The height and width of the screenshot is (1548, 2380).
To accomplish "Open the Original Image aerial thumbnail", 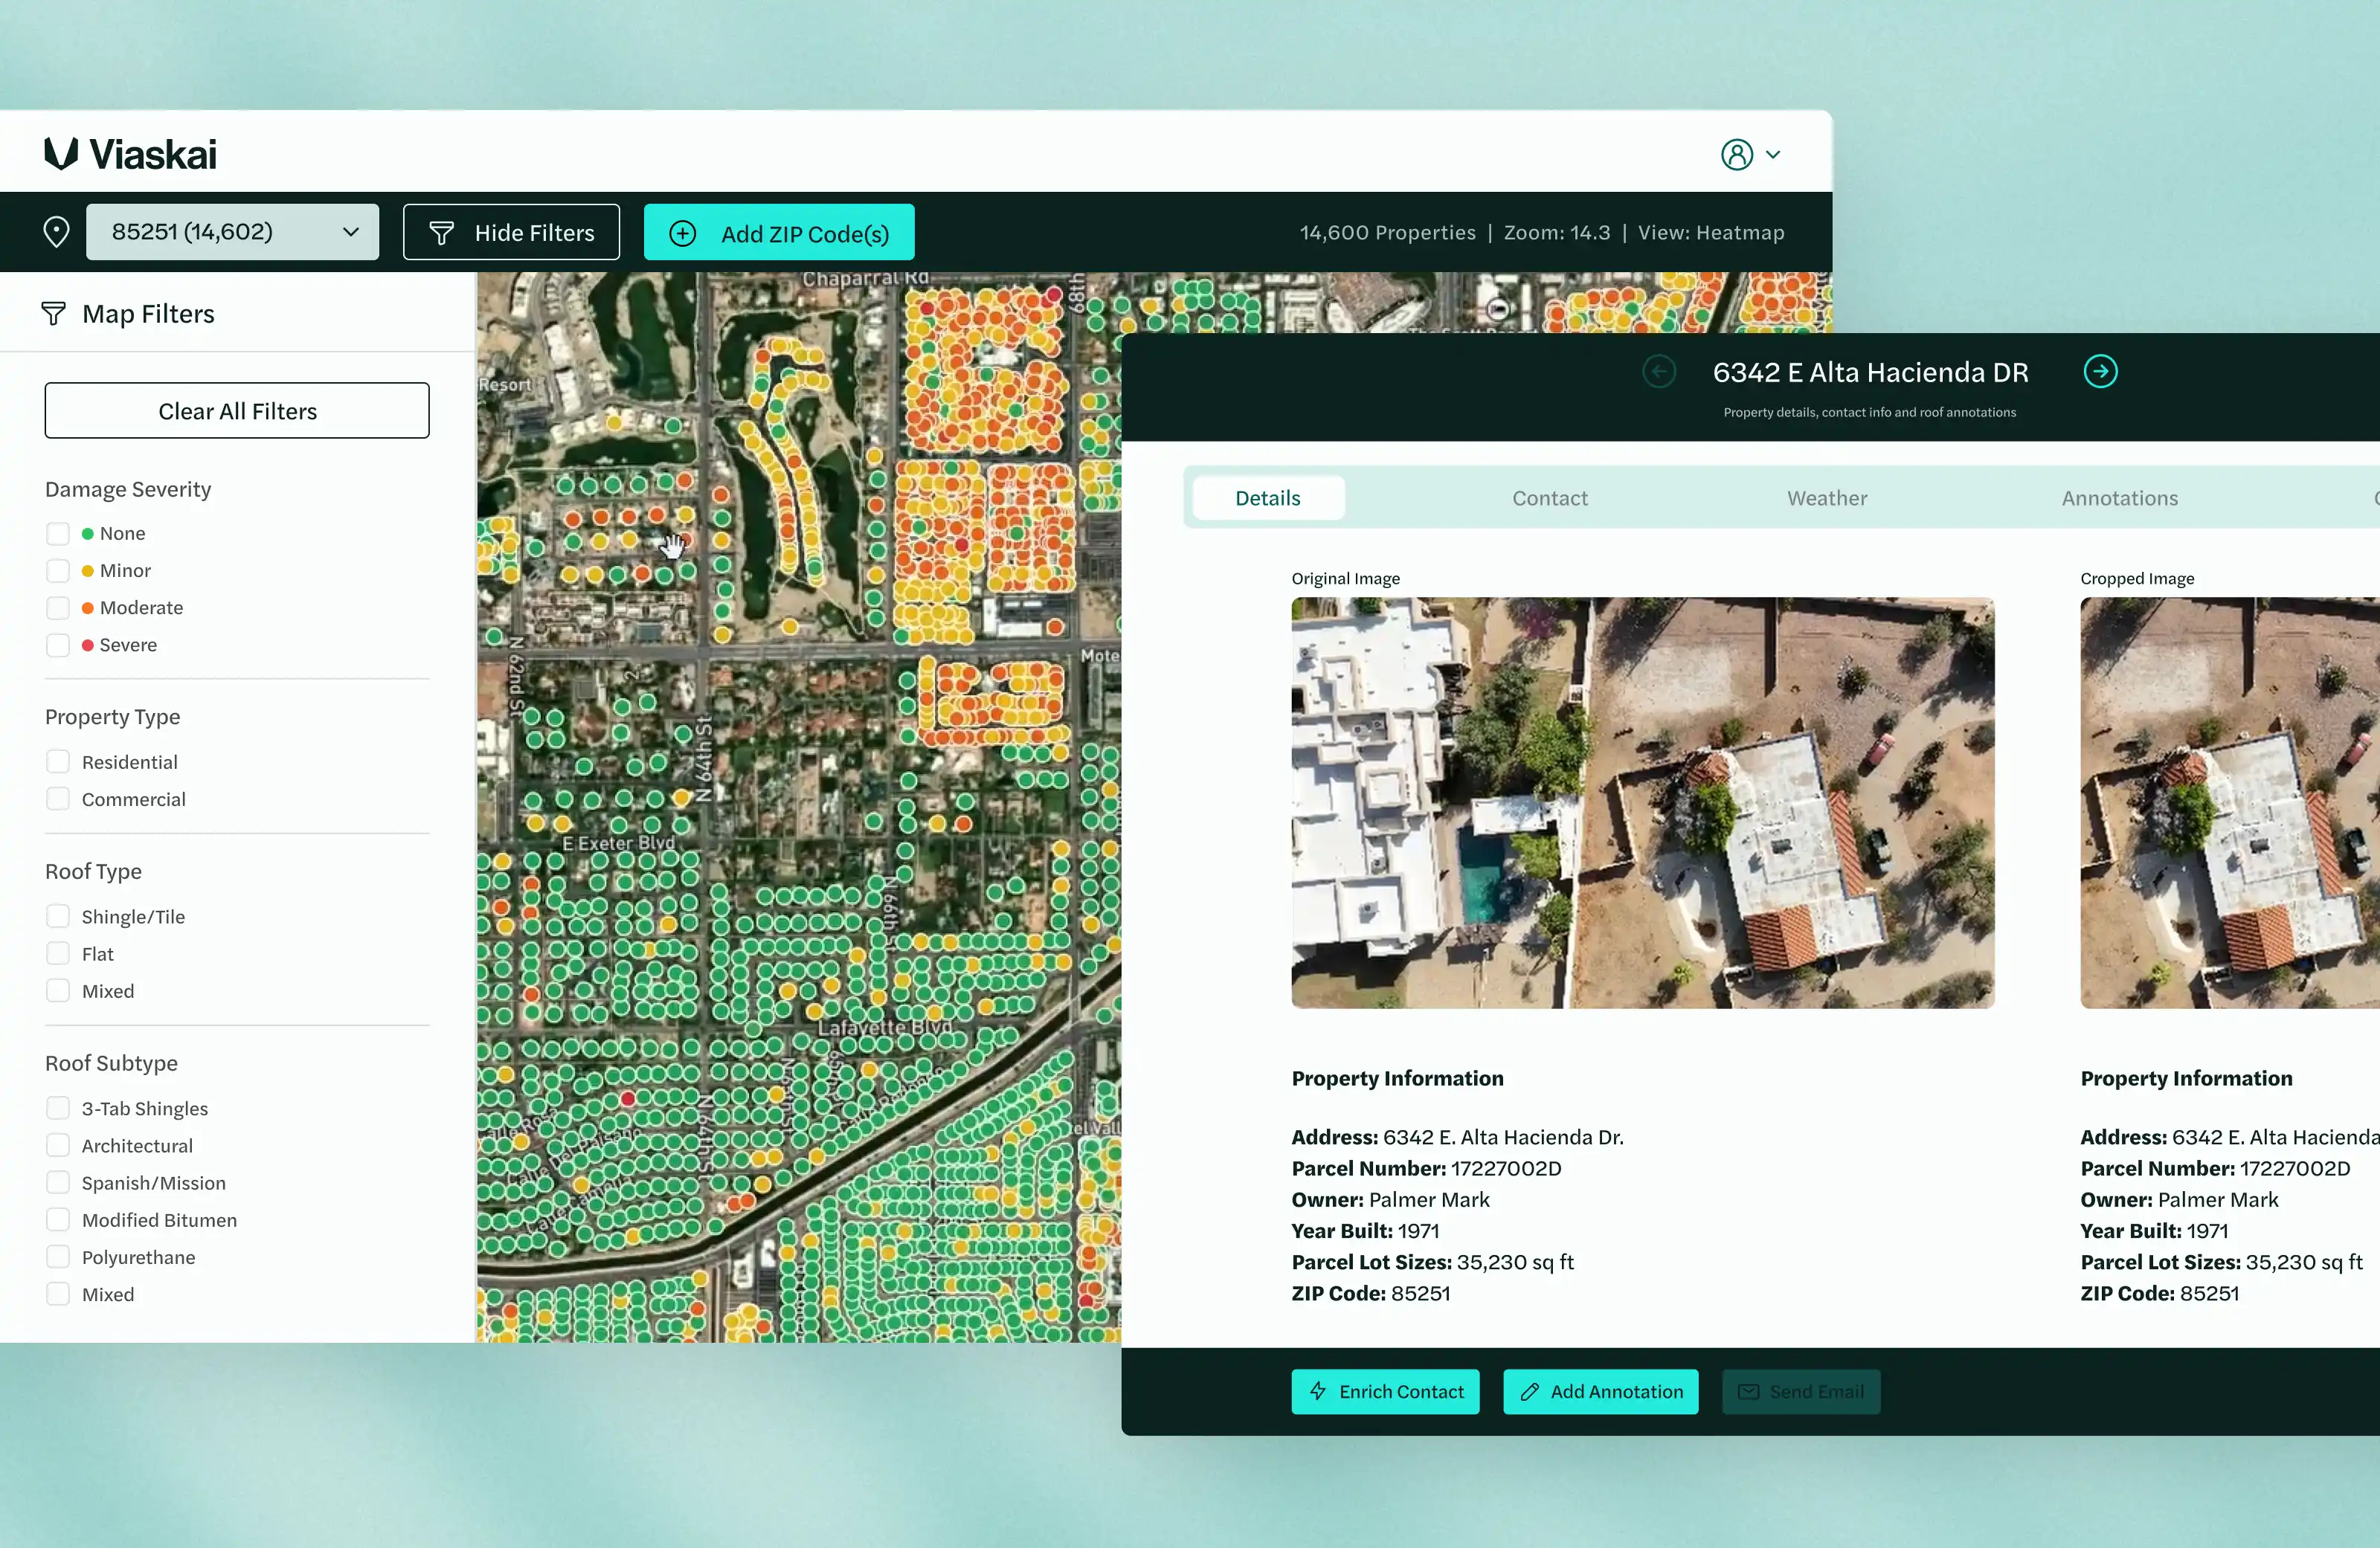I will point(1642,802).
